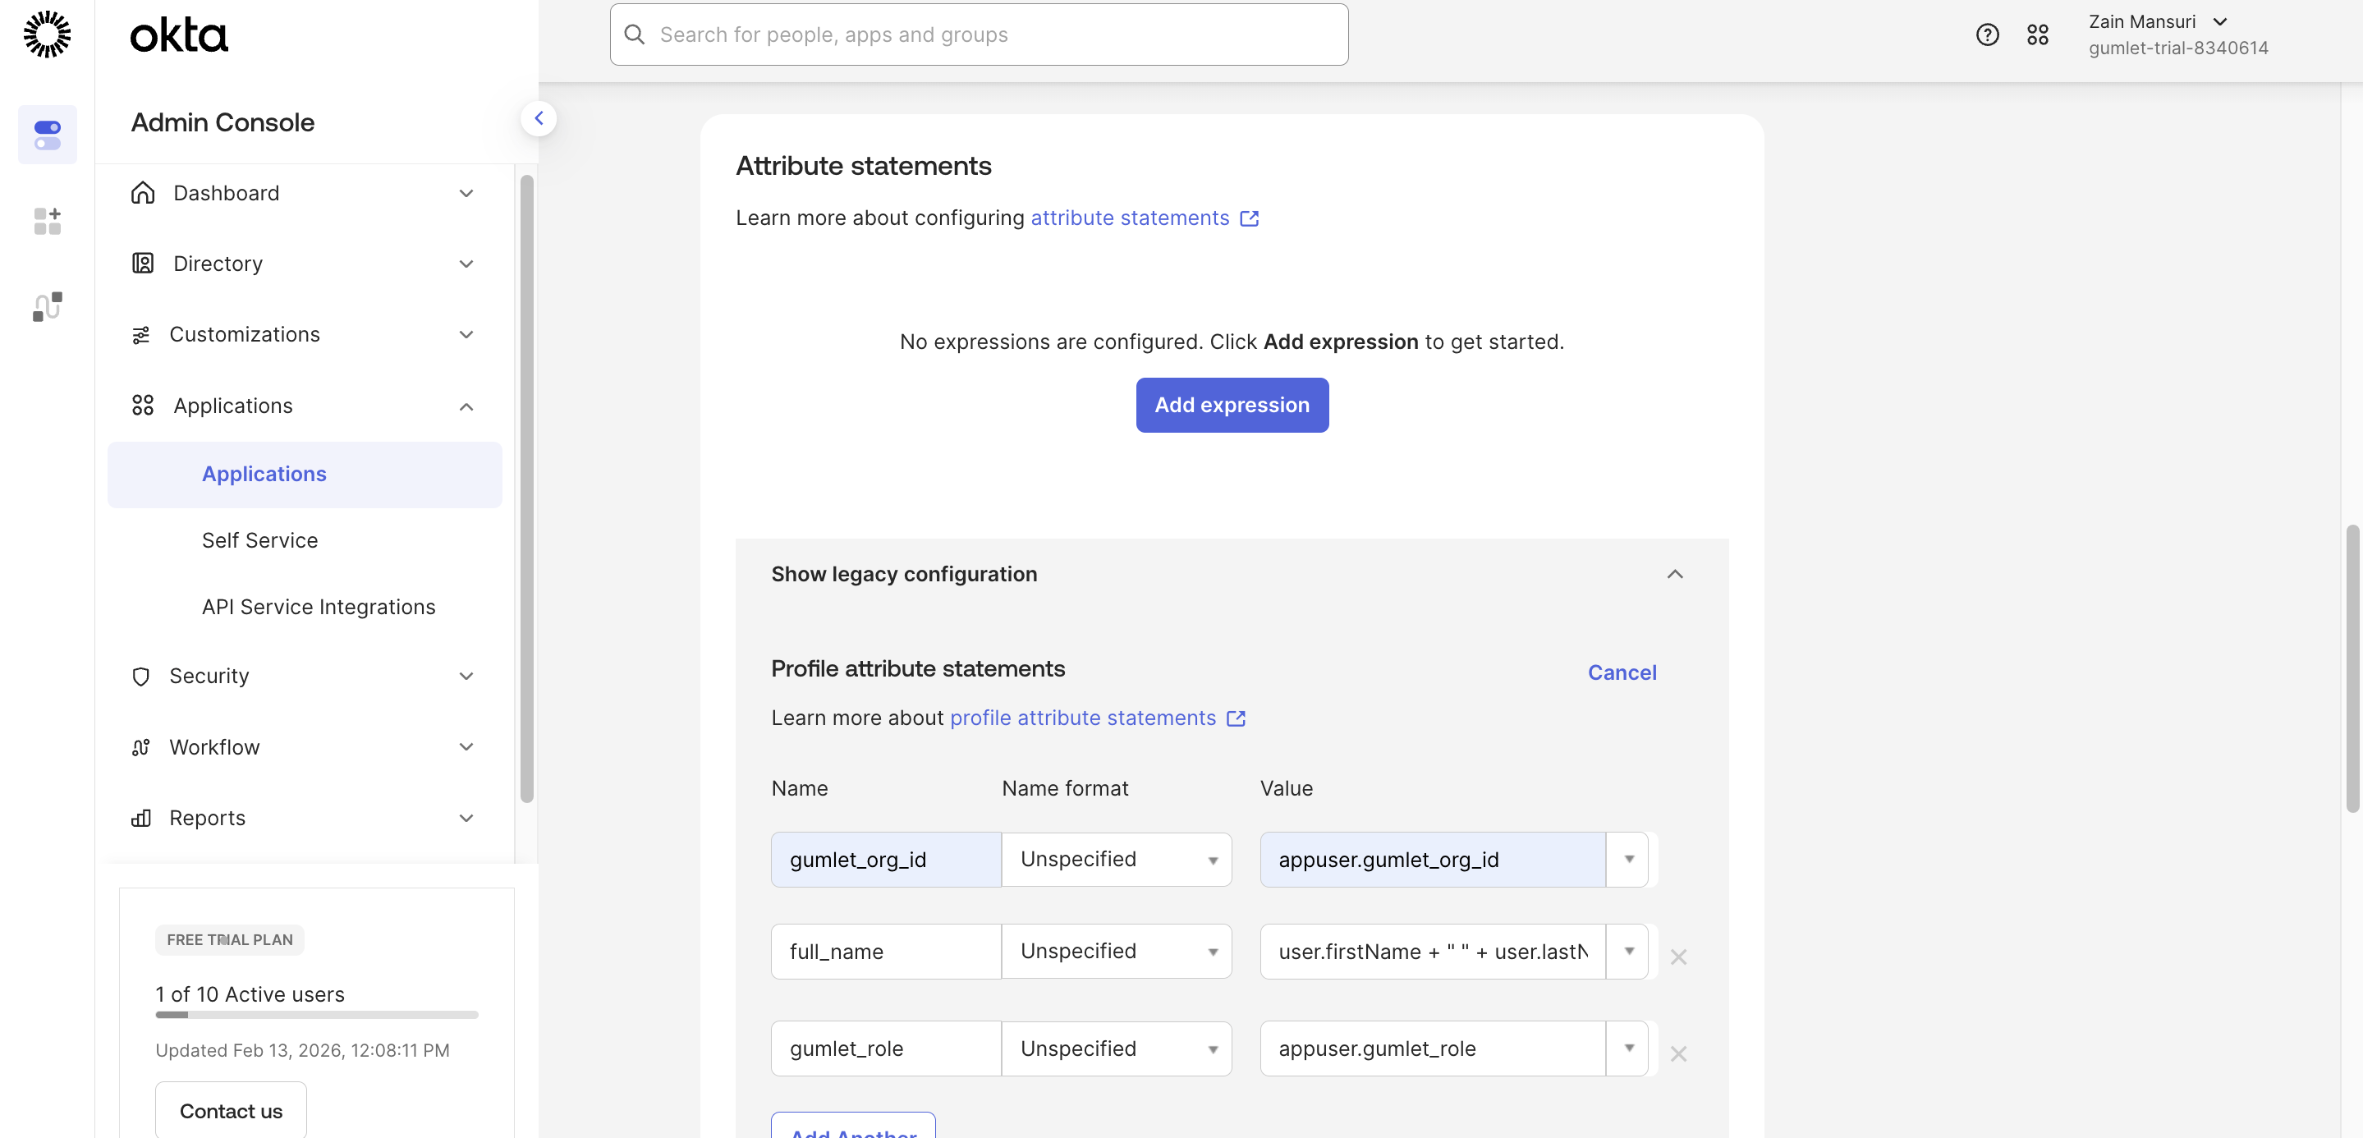Click Cancel next to Profile attribute statements
Viewport: 2363px width, 1138px height.
1621,672
